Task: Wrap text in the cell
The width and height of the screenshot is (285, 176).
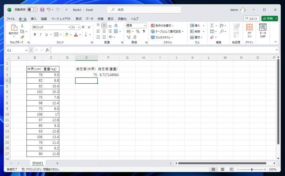Action: (x=116, y=26)
